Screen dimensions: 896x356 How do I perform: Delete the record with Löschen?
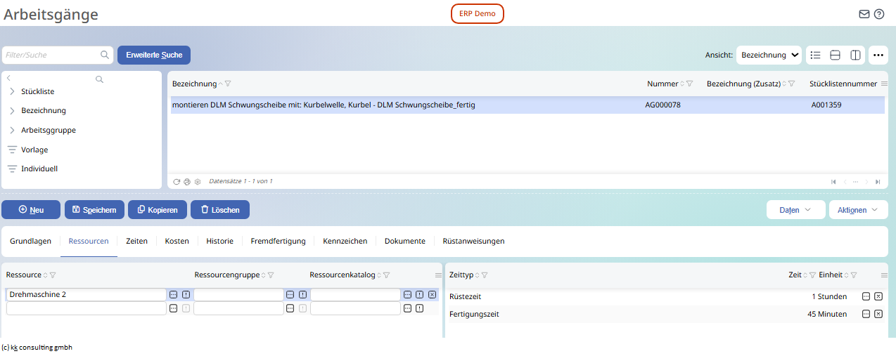(x=220, y=209)
